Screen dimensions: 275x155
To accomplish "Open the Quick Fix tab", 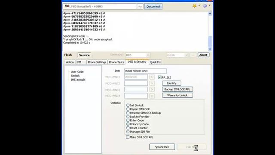I will click(x=156, y=62).
